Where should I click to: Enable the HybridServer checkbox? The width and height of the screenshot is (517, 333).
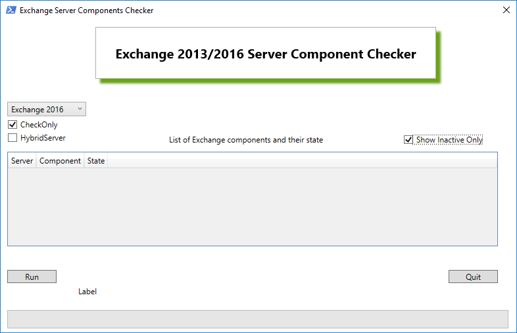click(x=12, y=138)
